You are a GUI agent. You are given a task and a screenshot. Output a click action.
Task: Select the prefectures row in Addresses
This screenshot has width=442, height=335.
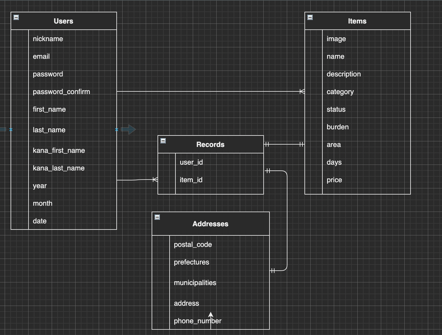pos(211,262)
